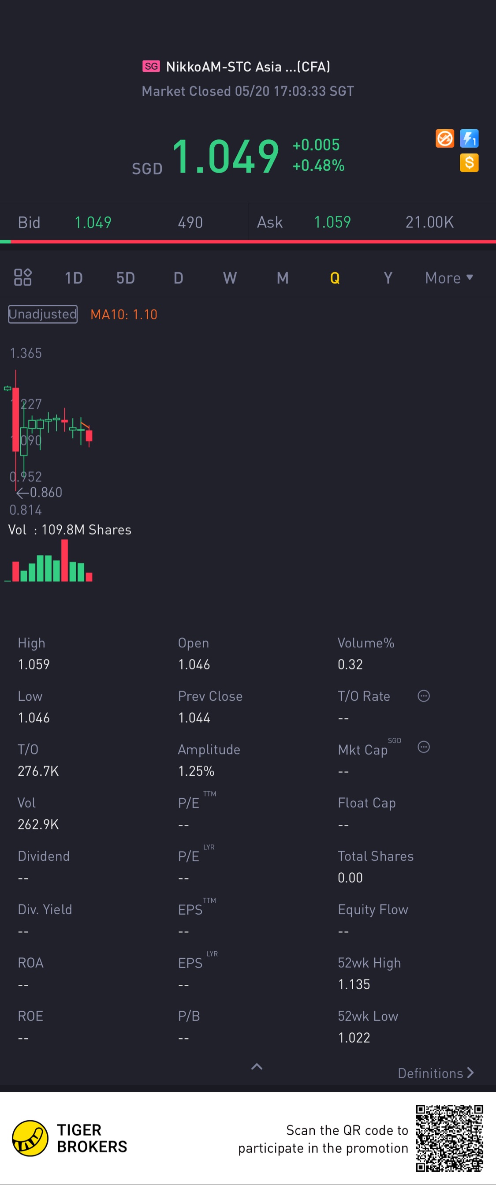Tap the yellow dollar sign icon
The image size is (496, 1185).
tap(469, 163)
